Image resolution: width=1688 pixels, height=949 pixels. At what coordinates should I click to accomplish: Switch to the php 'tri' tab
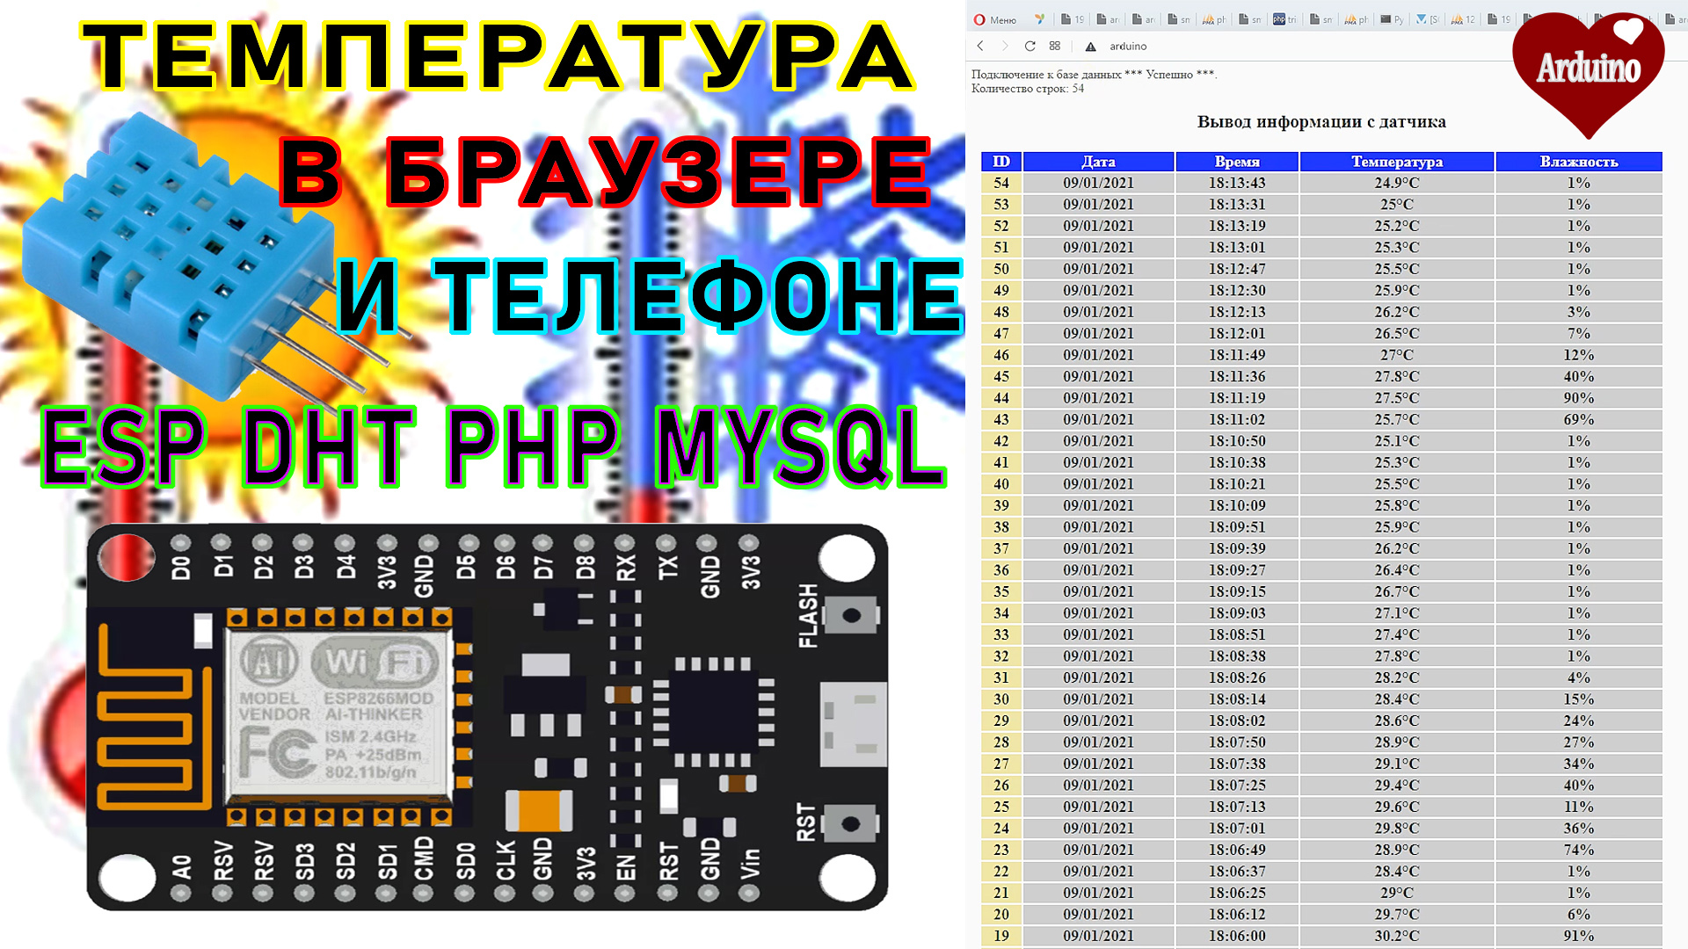tap(1284, 19)
